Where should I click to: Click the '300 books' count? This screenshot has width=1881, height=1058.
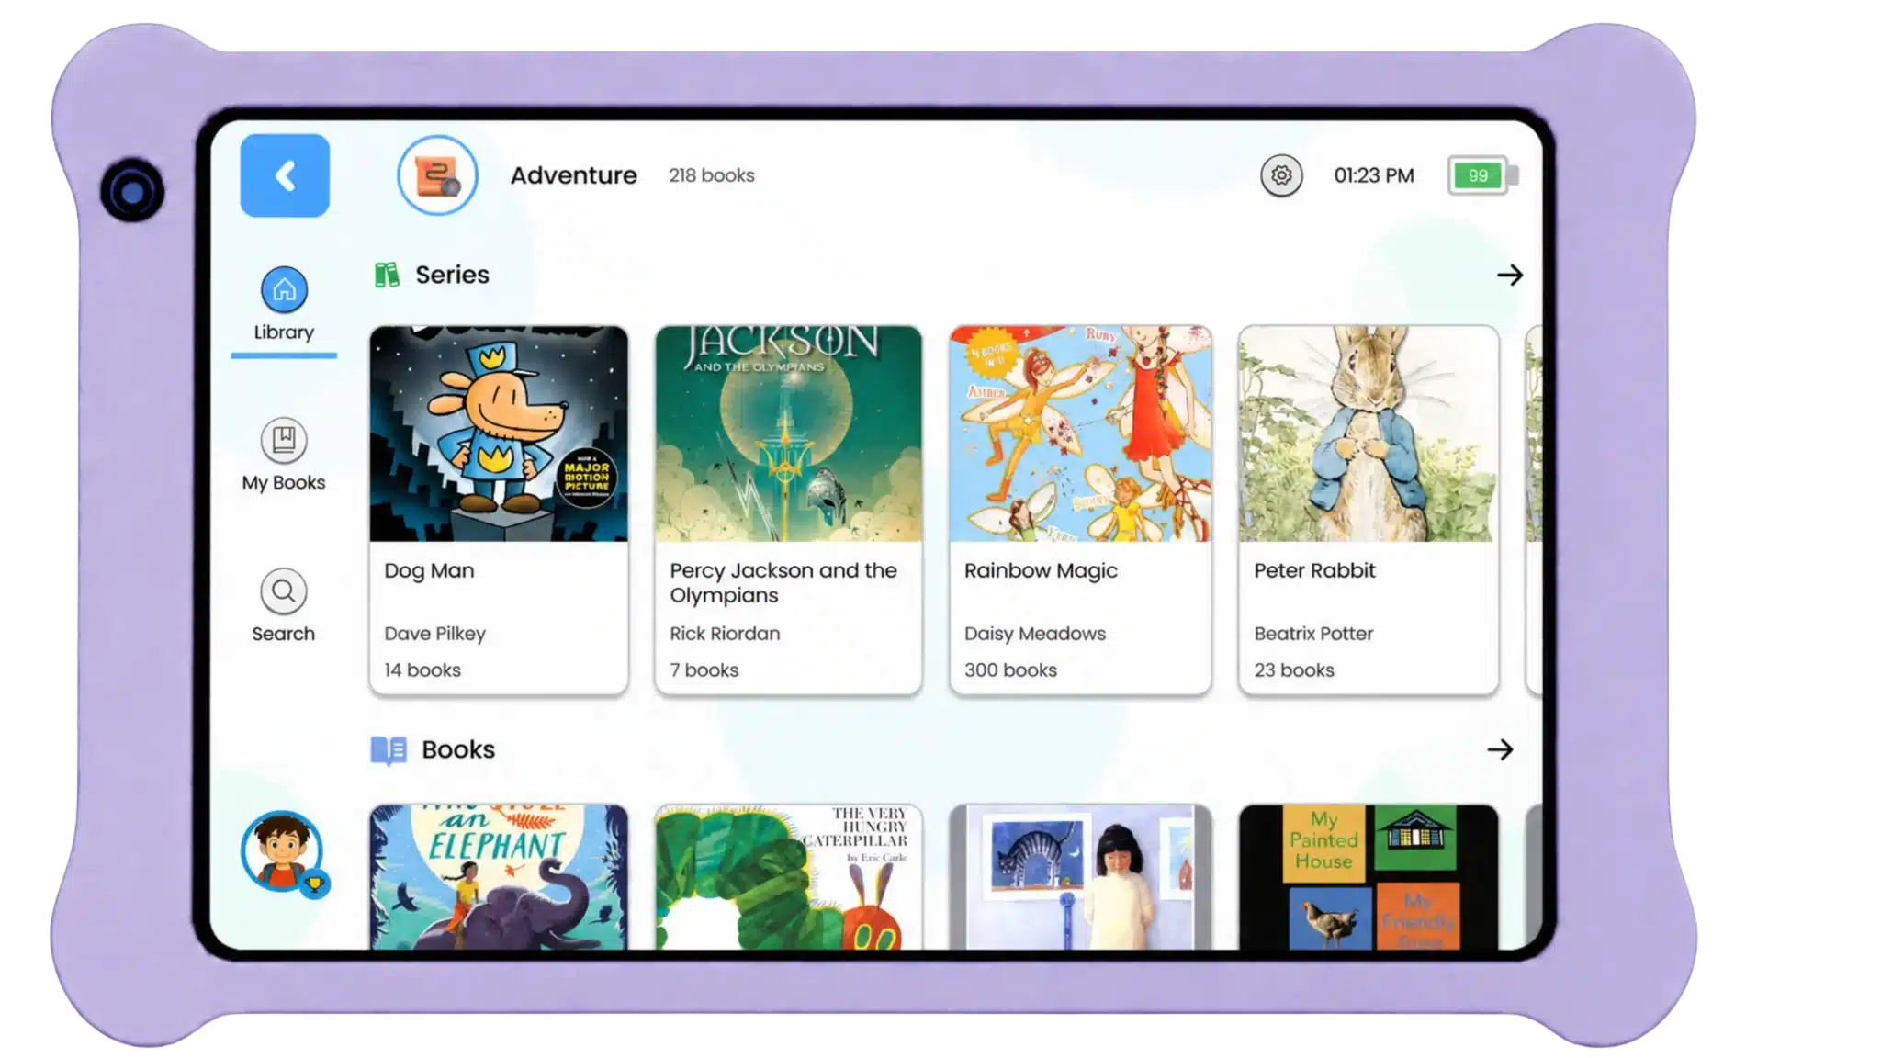[1010, 670]
